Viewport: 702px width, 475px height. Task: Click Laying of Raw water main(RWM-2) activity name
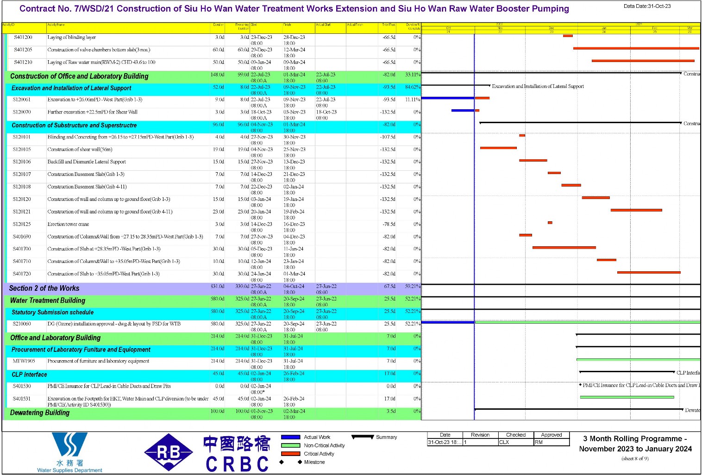pyautogui.click(x=101, y=62)
